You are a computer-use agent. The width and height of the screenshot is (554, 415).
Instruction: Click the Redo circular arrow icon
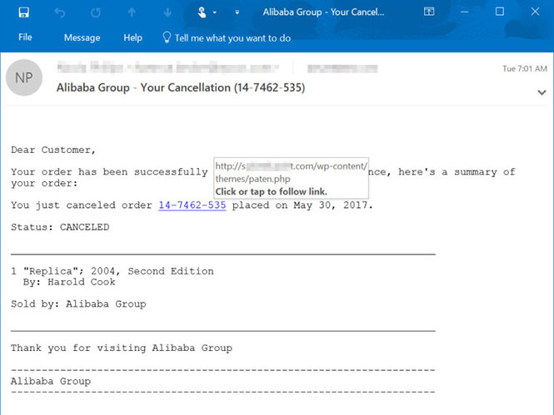96,13
